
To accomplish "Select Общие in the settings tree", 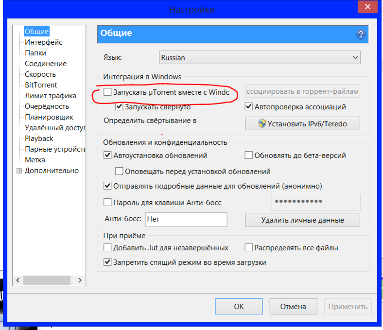I will pos(36,31).
